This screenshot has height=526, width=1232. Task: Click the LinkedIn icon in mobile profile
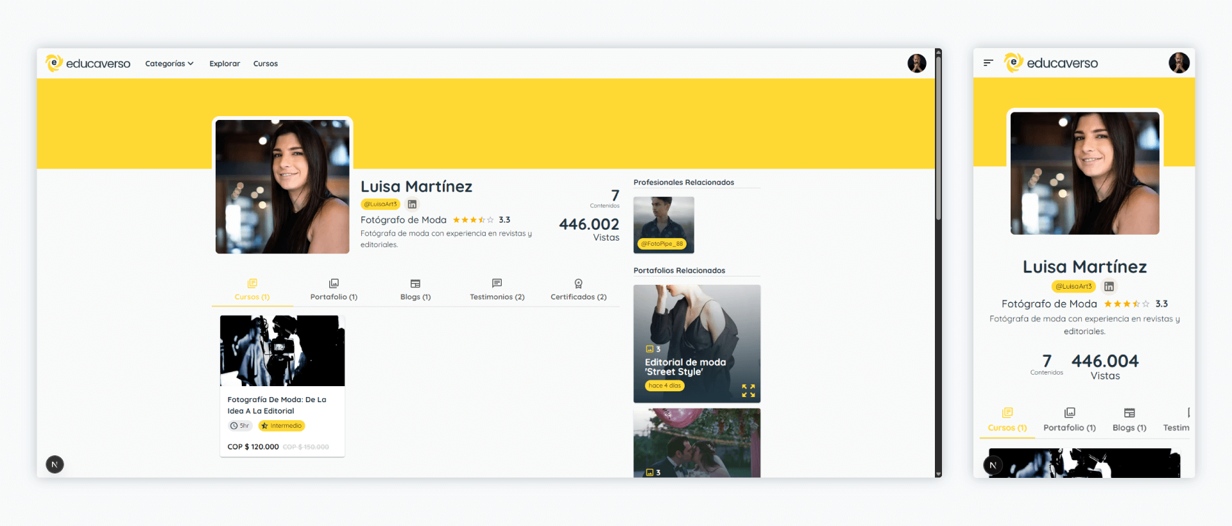click(1109, 287)
